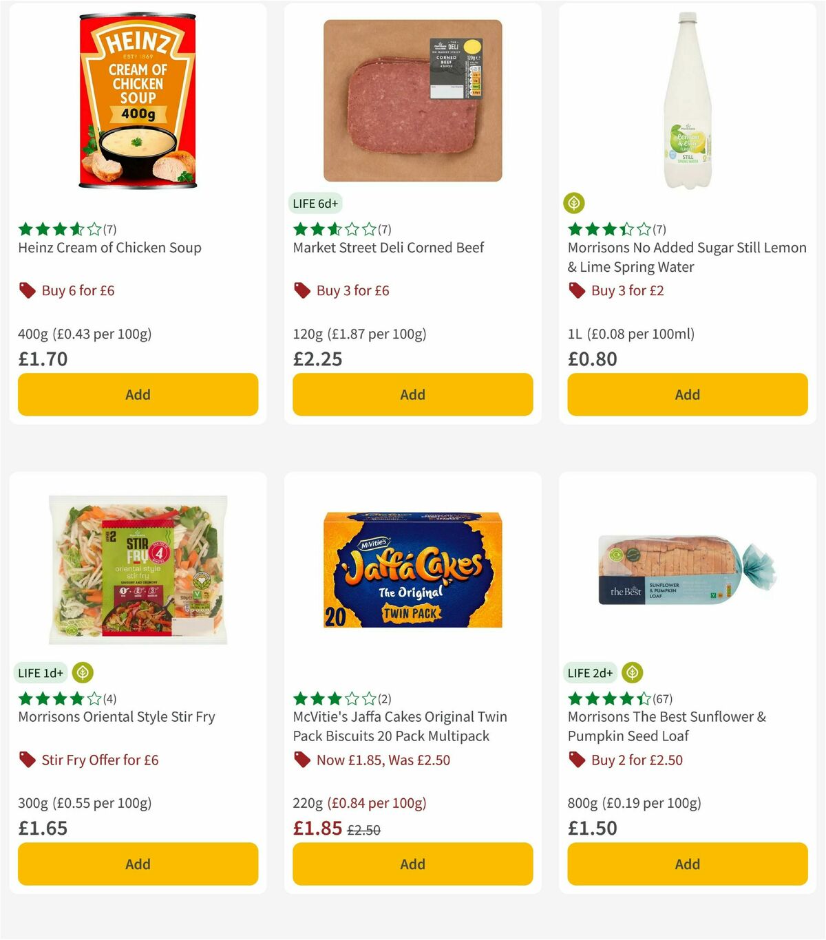Click the green sustainability leaf icon near the spring water
The image size is (826, 940).
(573, 203)
